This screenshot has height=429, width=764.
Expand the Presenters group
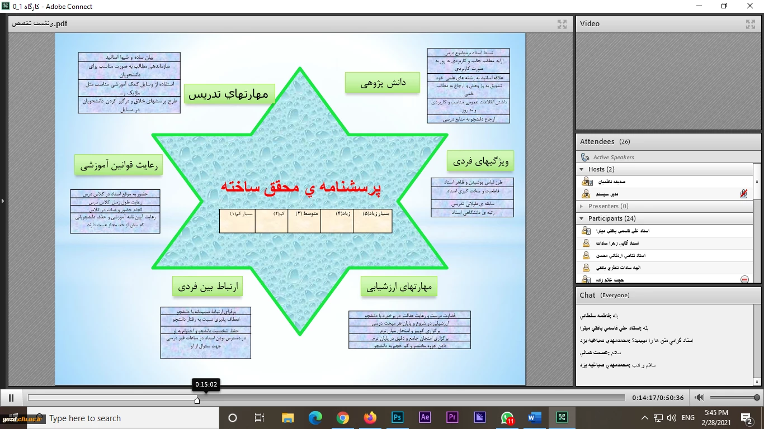582,206
